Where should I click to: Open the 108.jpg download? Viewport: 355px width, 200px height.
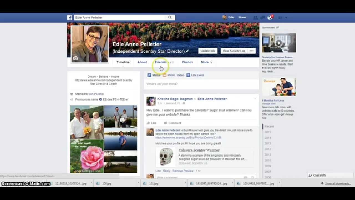[x=116, y=184]
